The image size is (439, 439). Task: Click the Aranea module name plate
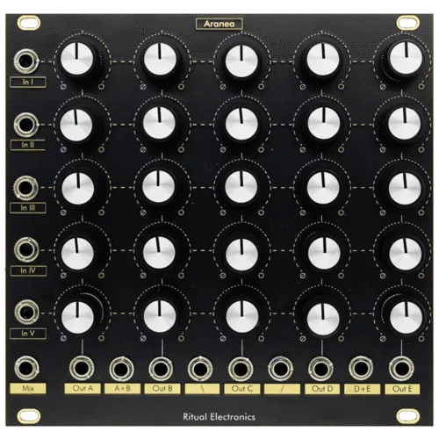click(219, 24)
